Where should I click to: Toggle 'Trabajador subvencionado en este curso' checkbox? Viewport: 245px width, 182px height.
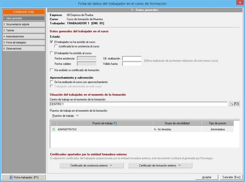[x=51, y=86]
